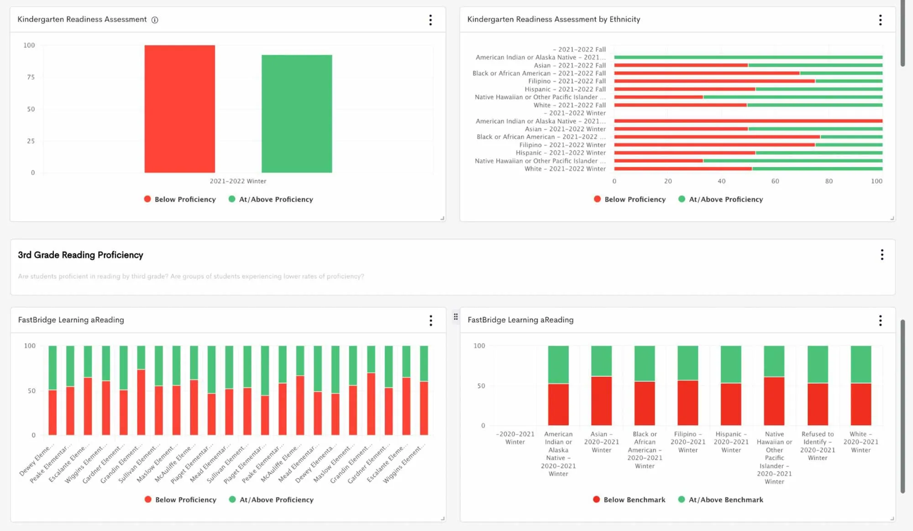Open the 3rd Grade Reading Proficiency section menu
The image size is (913, 531).
882,255
